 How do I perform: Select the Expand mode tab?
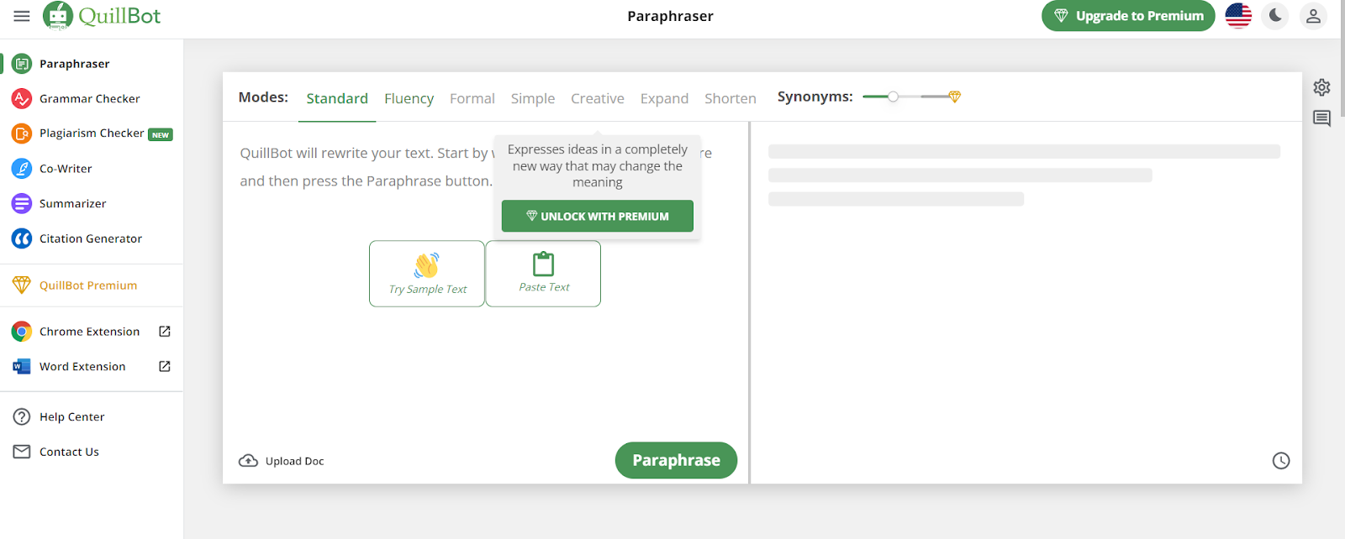664,98
